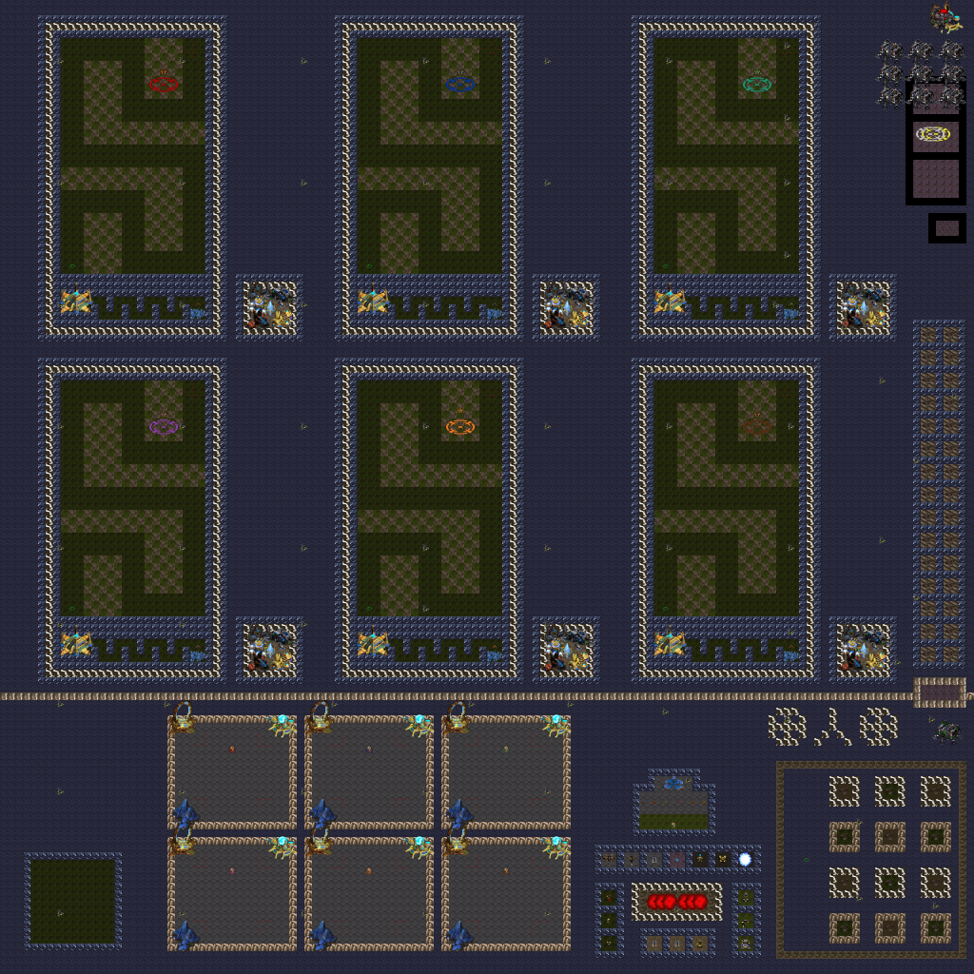Click the bottom-right framed tile in the bordered grid

click(x=936, y=928)
